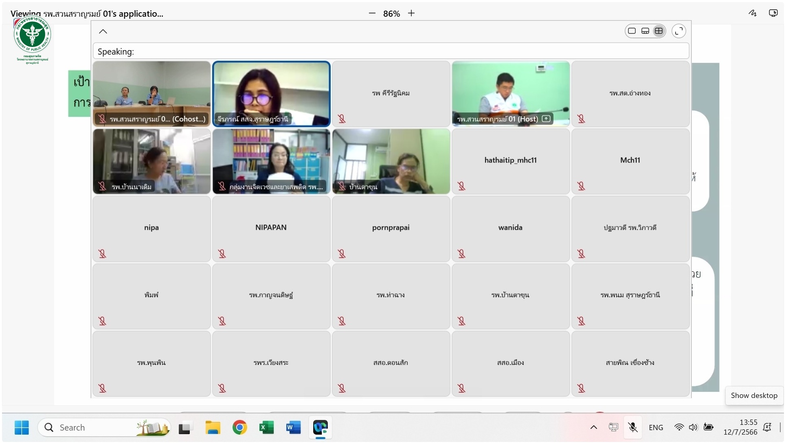Screen dimensions: 786x444
Task: Click share indicator icon on Host tile
Action: click(x=547, y=119)
